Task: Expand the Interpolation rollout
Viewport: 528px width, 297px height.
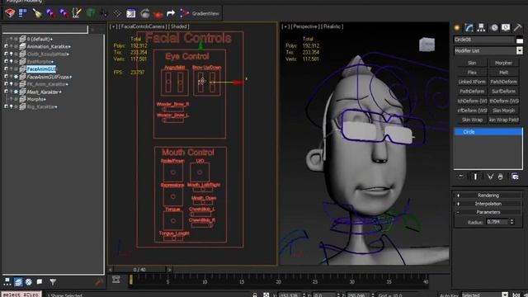Action: click(x=488, y=204)
